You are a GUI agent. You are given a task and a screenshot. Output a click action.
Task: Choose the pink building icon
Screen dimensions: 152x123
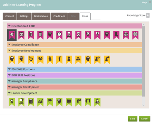[x=126, y=35]
